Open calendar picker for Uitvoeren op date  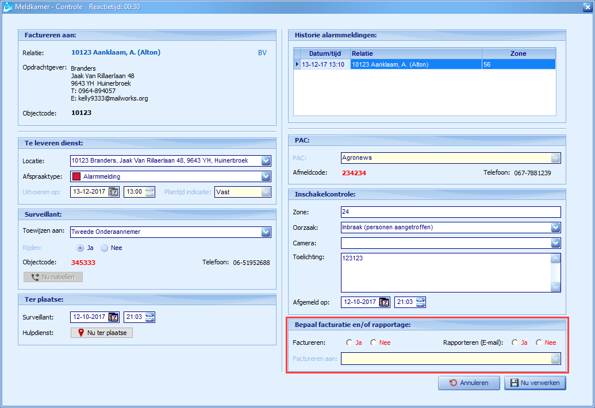[x=113, y=192]
